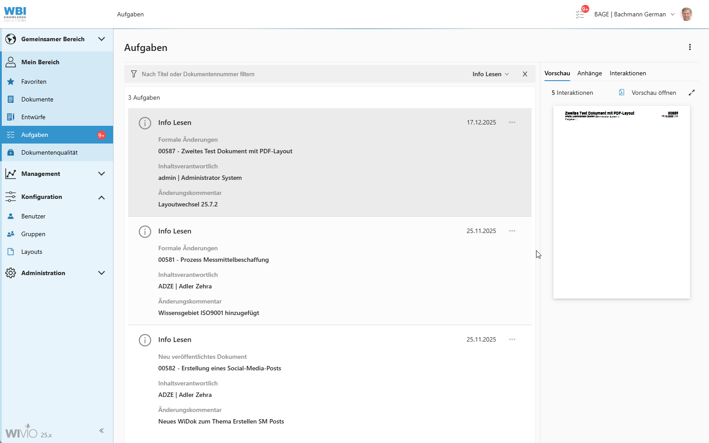
Task: Open the Info Lesen filter dropdown
Action: pos(490,74)
